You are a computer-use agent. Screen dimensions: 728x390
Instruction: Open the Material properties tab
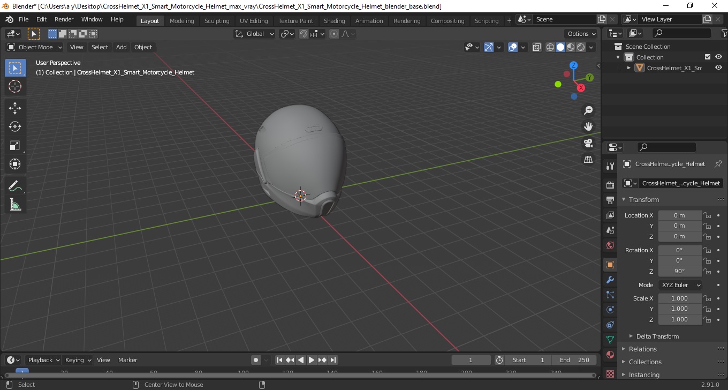(610, 355)
